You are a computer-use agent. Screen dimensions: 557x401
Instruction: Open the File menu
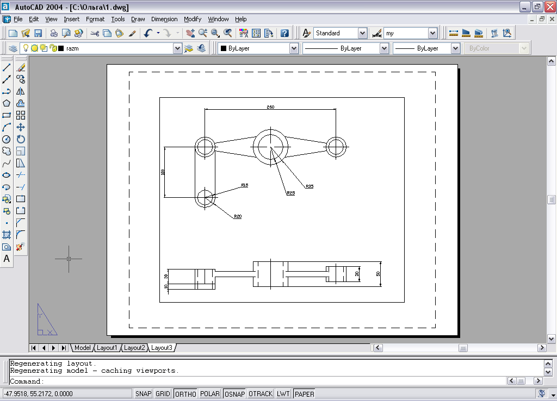[x=18, y=19]
